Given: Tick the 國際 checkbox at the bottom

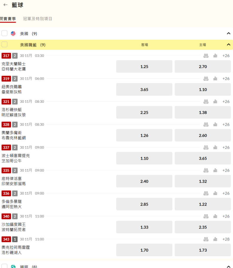Looking at the screenshot, I should click(5, 266).
